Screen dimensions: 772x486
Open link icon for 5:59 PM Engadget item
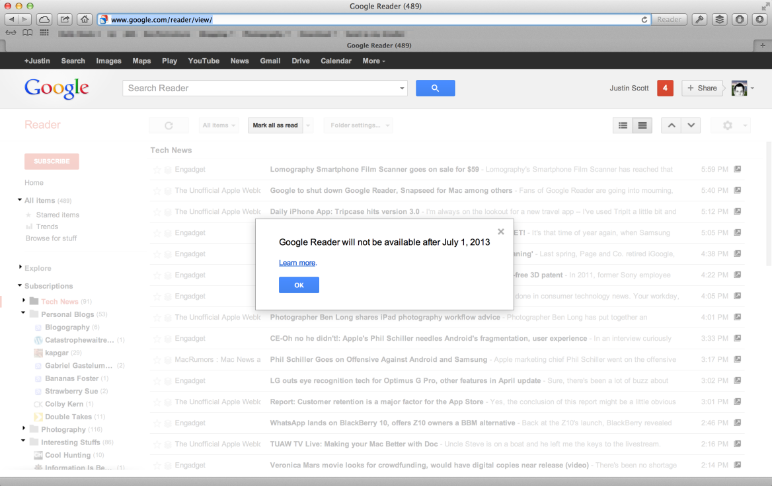click(x=738, y=169)
